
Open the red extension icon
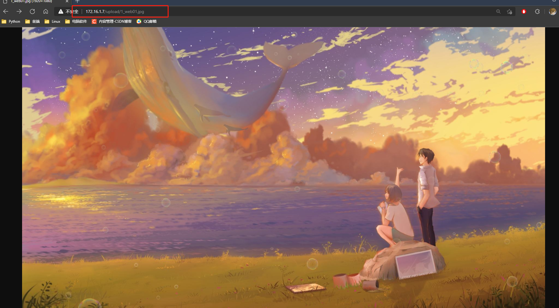click(x=524, y=11)
